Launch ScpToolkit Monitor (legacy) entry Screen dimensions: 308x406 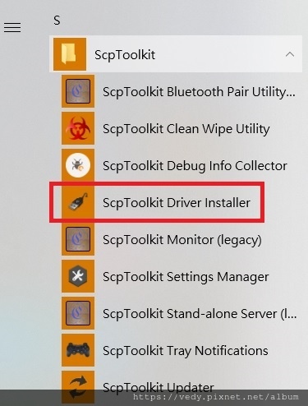click(x=182, y=240)
